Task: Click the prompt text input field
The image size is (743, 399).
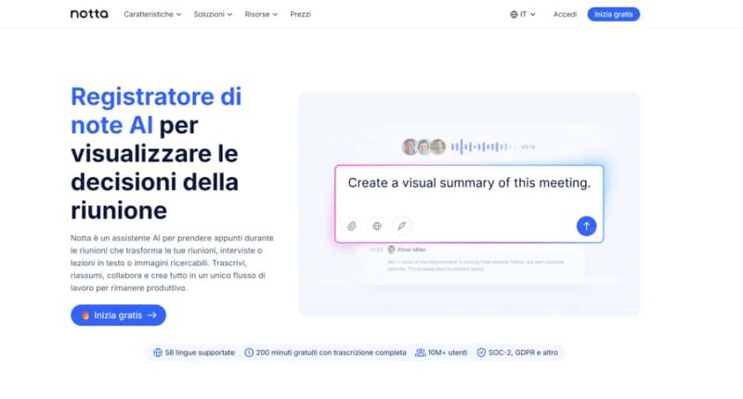Action: click(x=469, y=184)
